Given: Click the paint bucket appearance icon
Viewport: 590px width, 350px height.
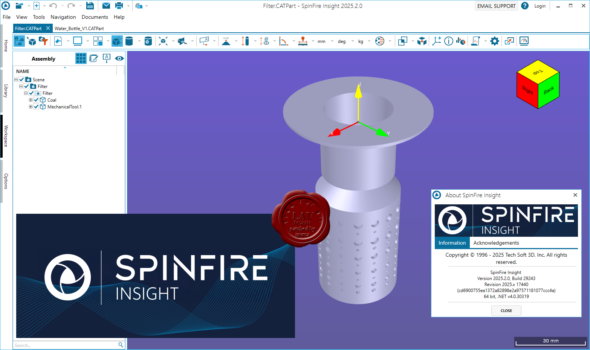Looking at the screenshot, I should point(58,41).
